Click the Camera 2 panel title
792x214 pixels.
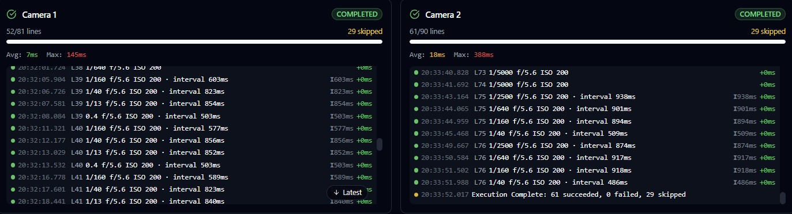[x=443, y=14]
